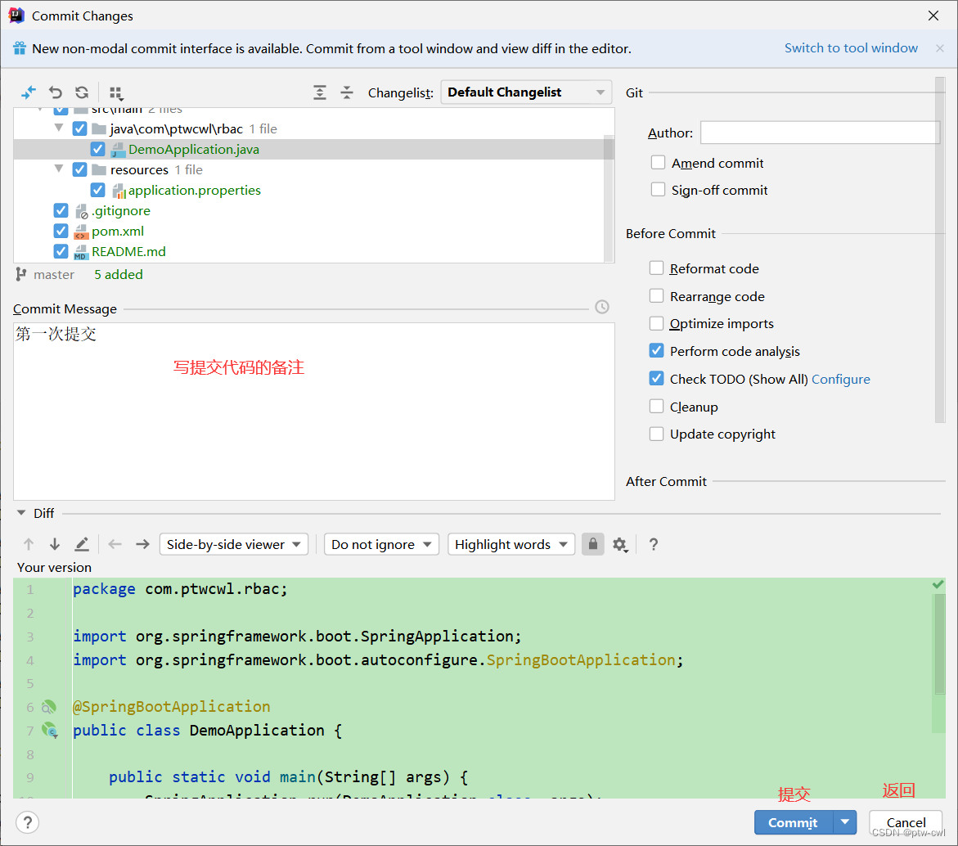Open diff settings gear icon

pos(620,544)
